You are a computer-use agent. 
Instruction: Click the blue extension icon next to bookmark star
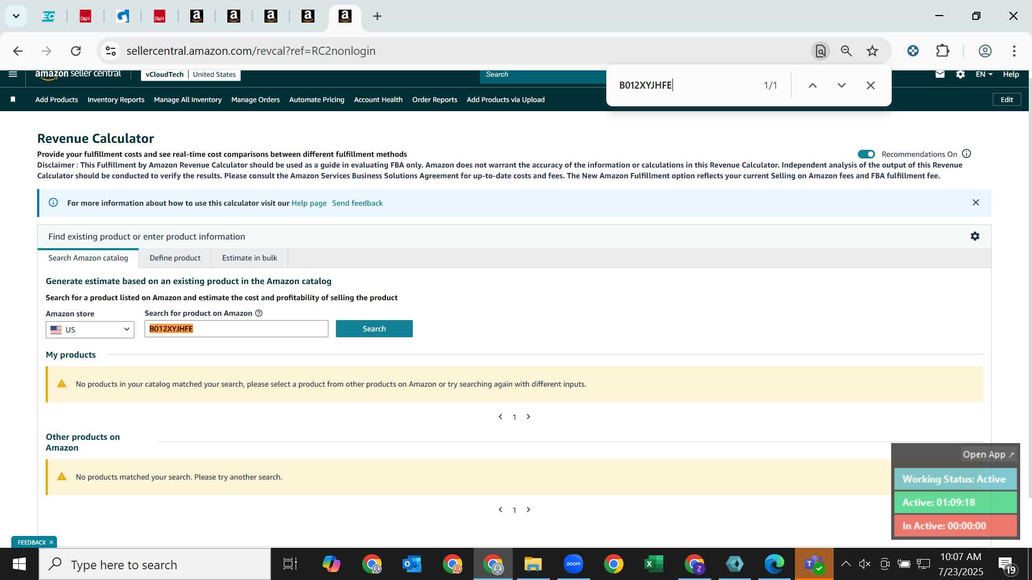(x=913, y=51)
